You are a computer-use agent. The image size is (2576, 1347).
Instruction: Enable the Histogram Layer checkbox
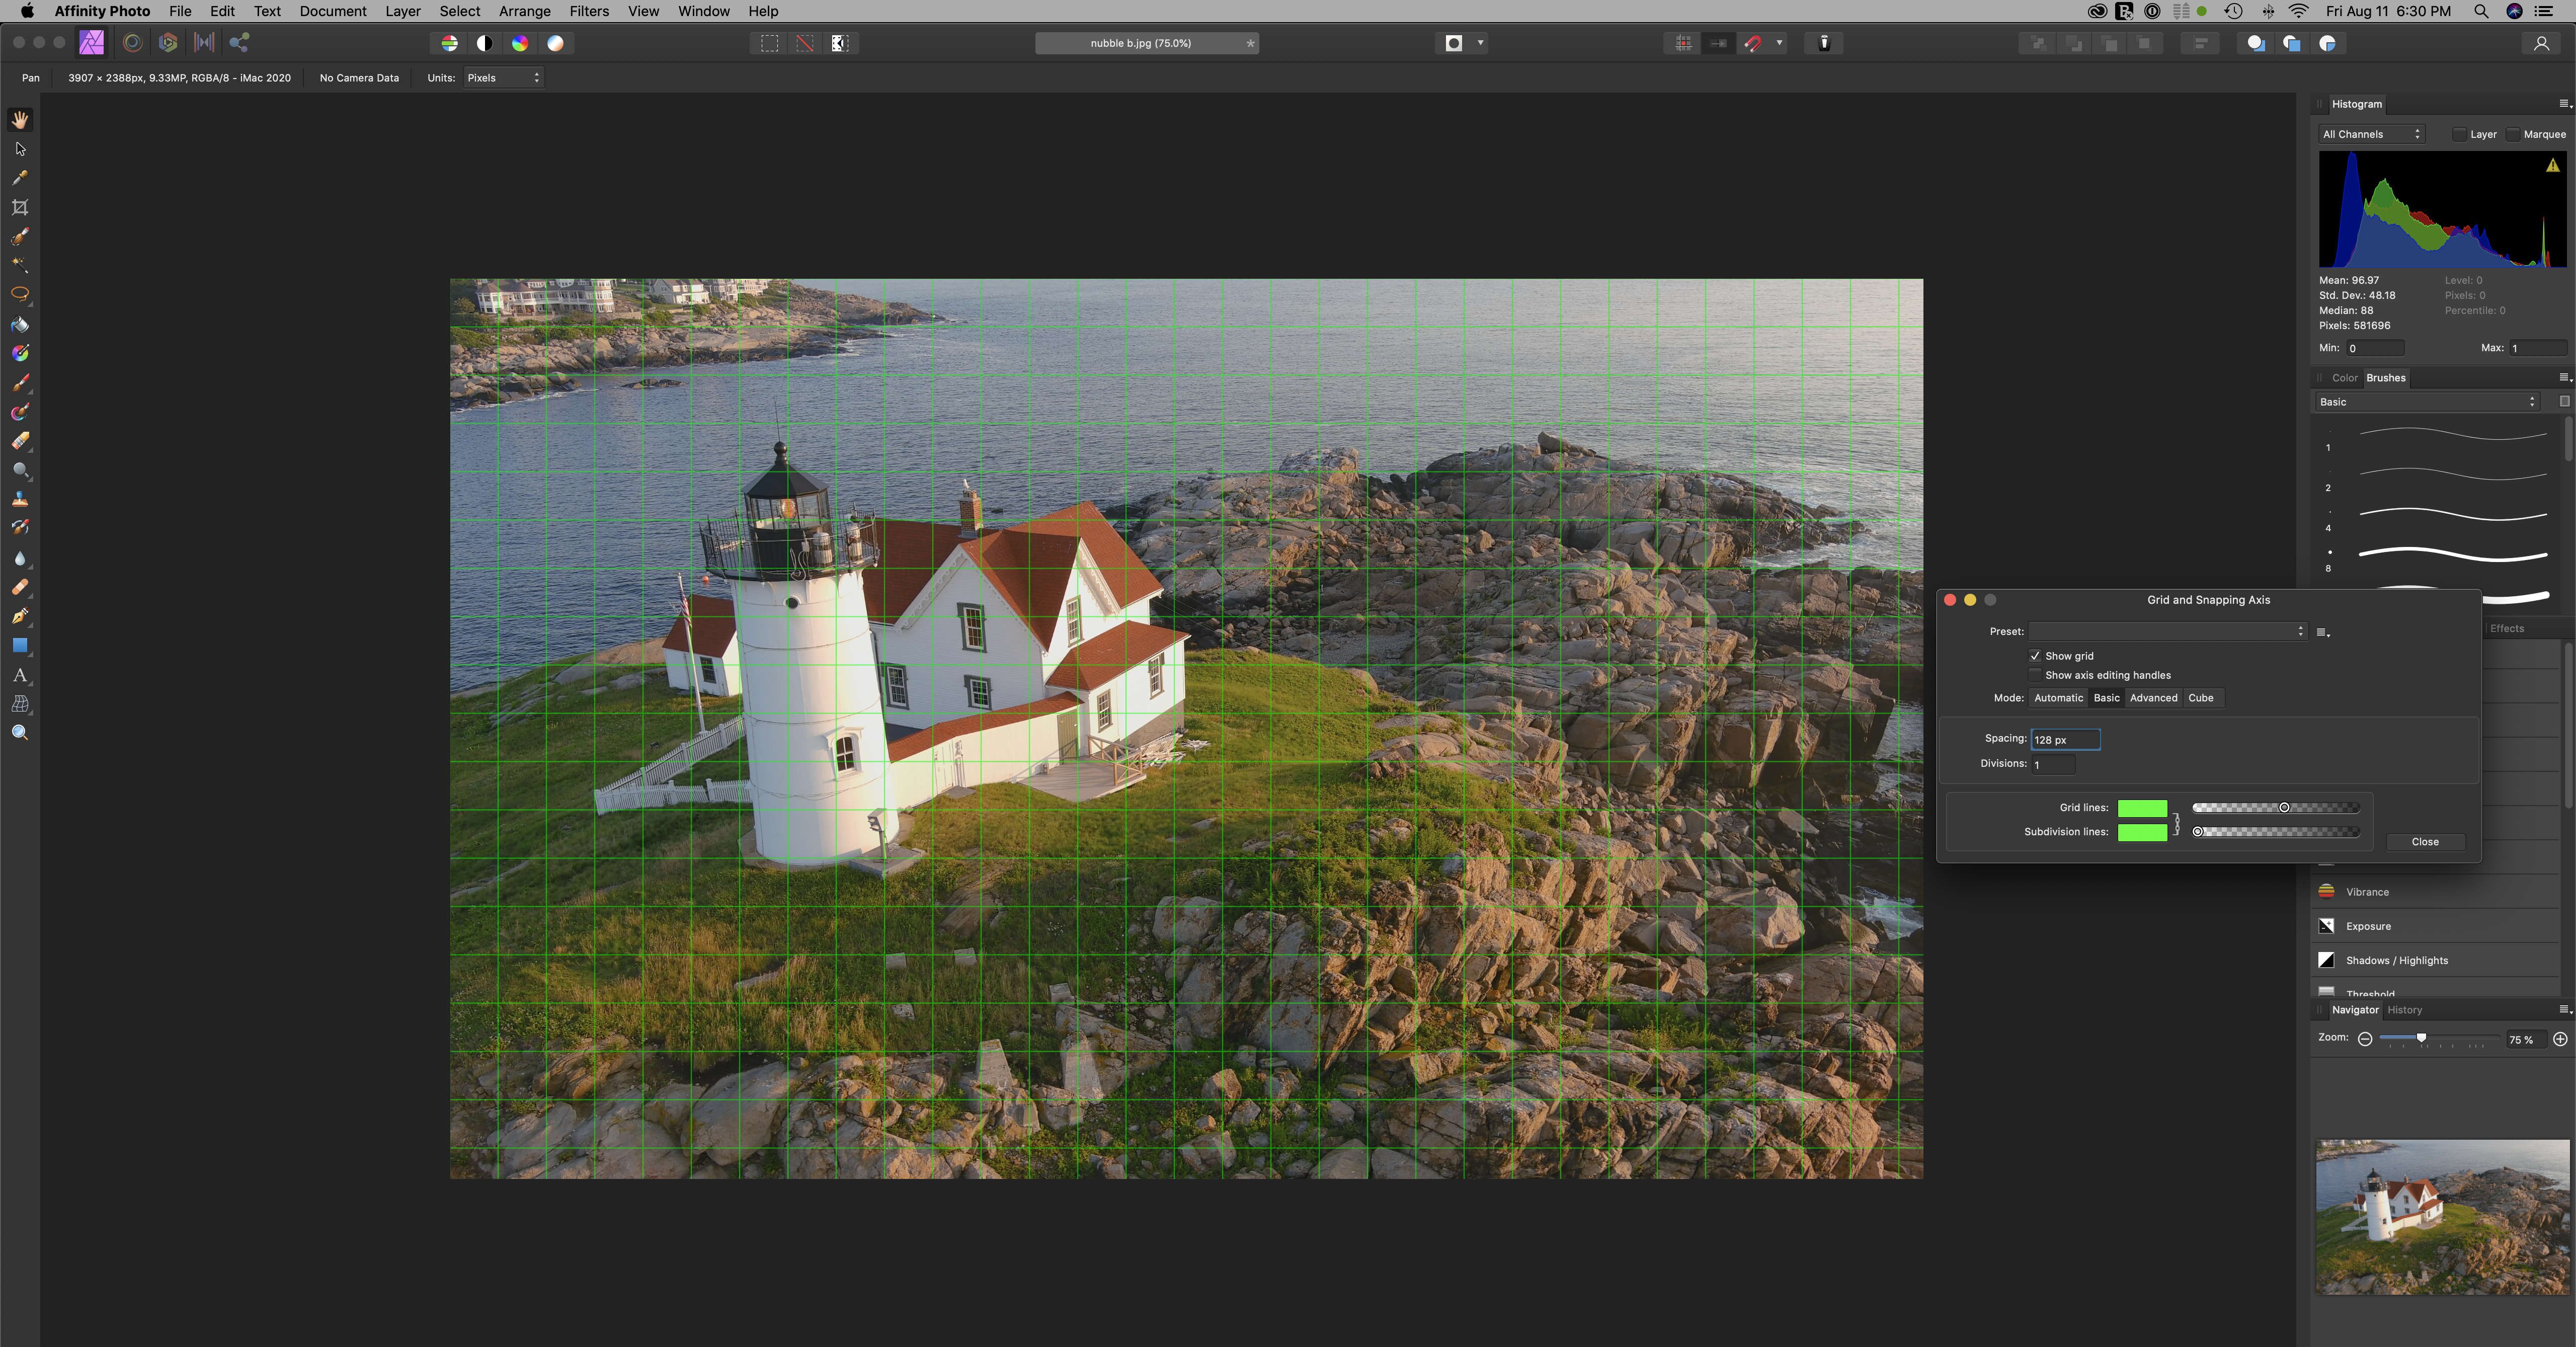[x=2459, y=134]
